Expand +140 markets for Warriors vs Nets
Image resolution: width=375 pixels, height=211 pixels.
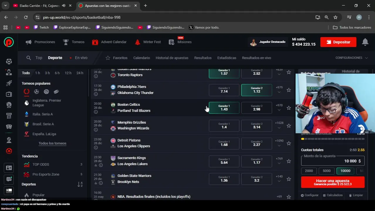coord(279,179)
